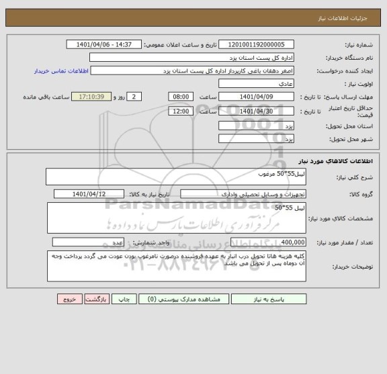Click the 'خروج' exit button
Screen dimensions: 387x374
point(70,299)
